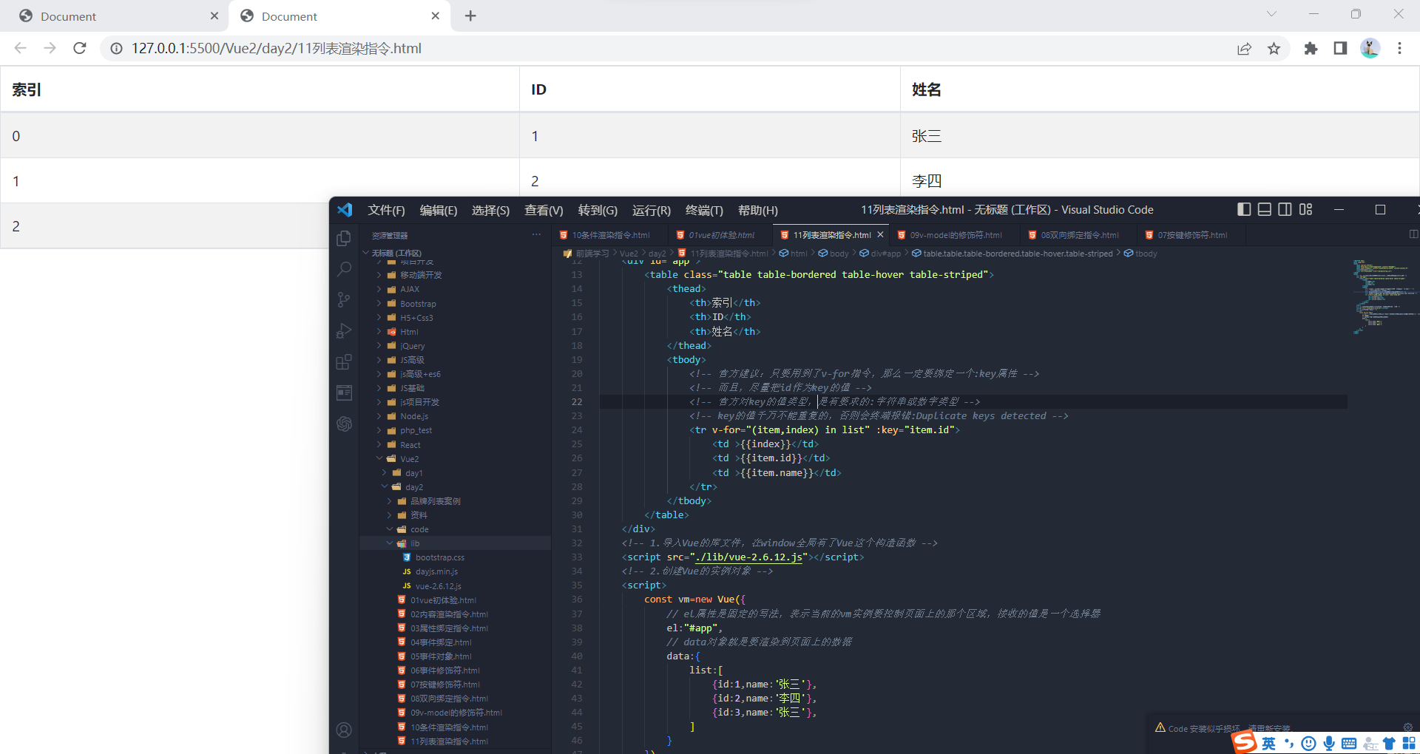Viewport: 1420px width, 754px height.
Task: Toggle Sogou input language 英 indicator
Action: (1269, 744)
